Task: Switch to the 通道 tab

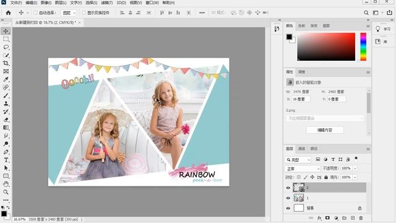Action: [x=301, y=149]
